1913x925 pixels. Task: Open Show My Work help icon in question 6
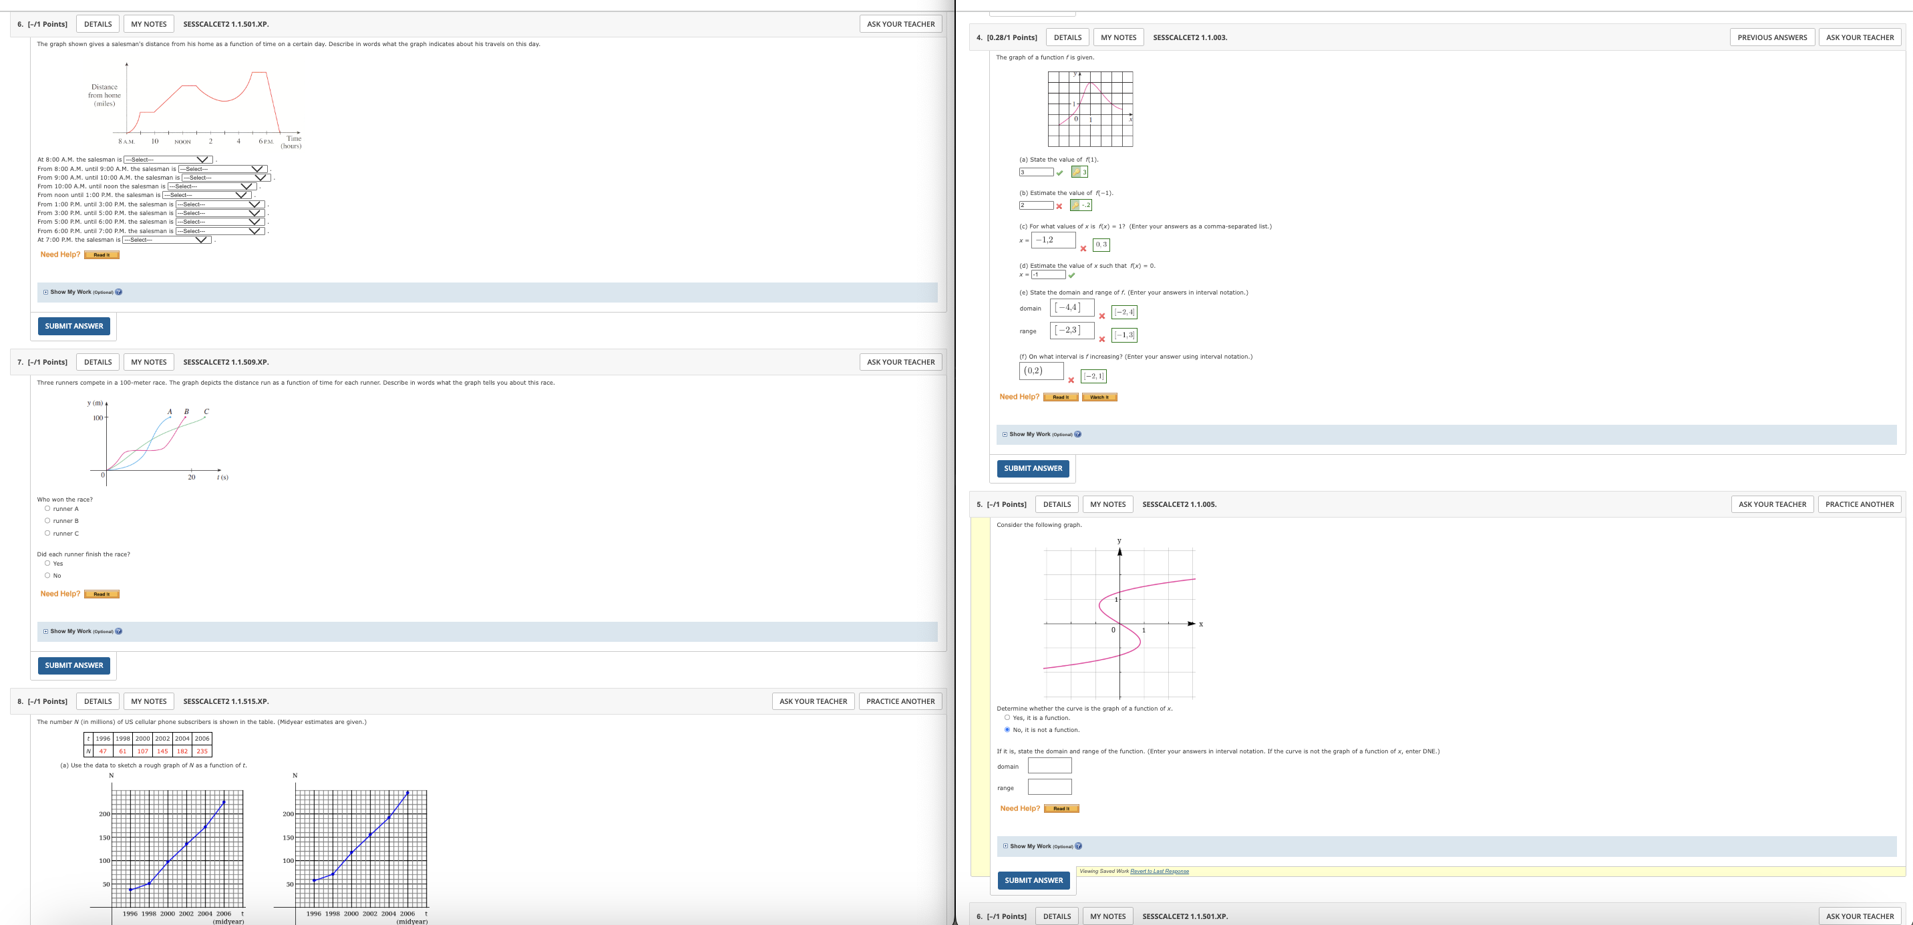[x=119, y=293]
